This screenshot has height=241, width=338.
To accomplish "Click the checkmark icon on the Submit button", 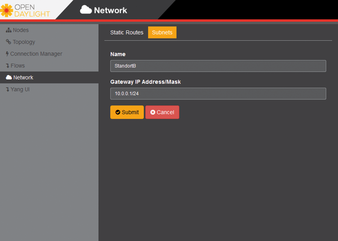I will (x=117, y=112).
